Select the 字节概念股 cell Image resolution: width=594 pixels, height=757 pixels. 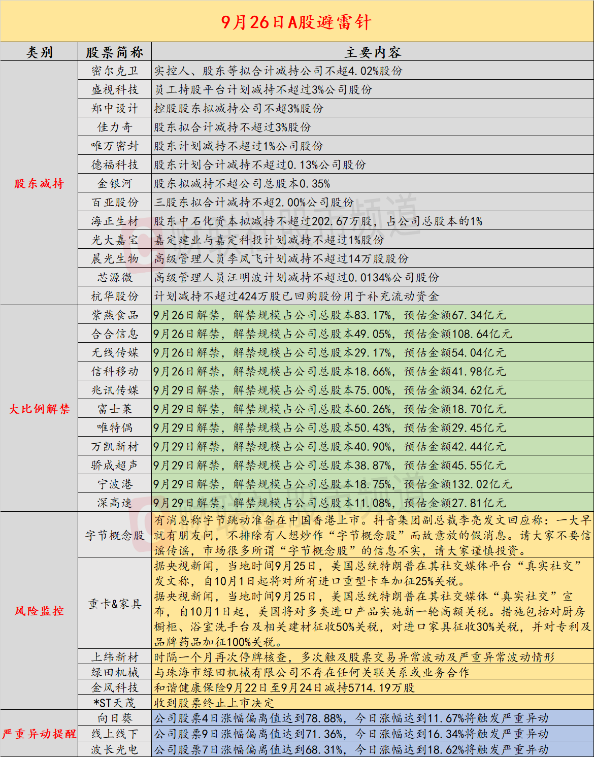tap(115, 535)
